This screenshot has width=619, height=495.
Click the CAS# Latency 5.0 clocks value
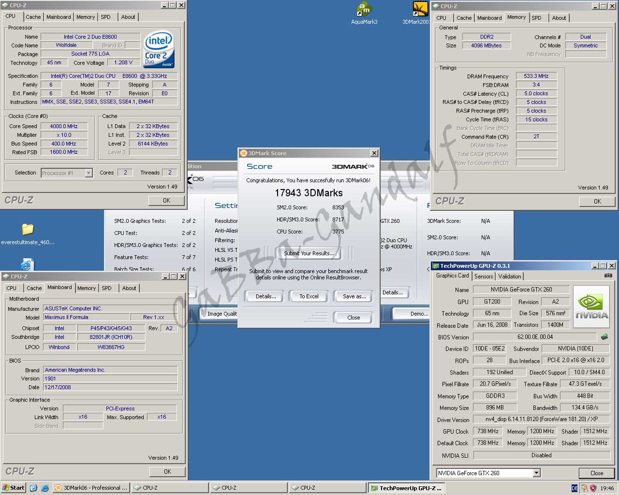tap(536, 93)
